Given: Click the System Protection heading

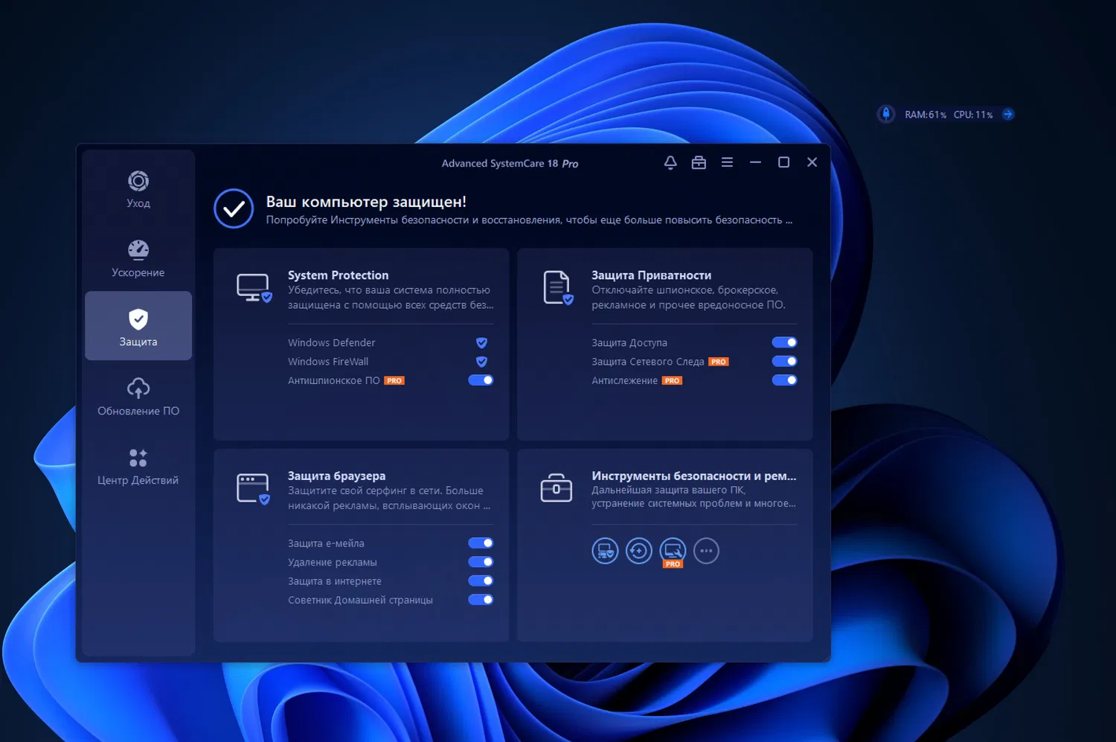Looking at the screenshot, I should (x=339, y=275).
